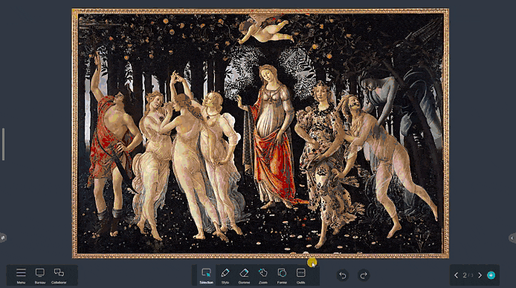Select the Primavera painting image
This screenshot has height=288, width=516.
pyautogui.click(x=261, y=134)
